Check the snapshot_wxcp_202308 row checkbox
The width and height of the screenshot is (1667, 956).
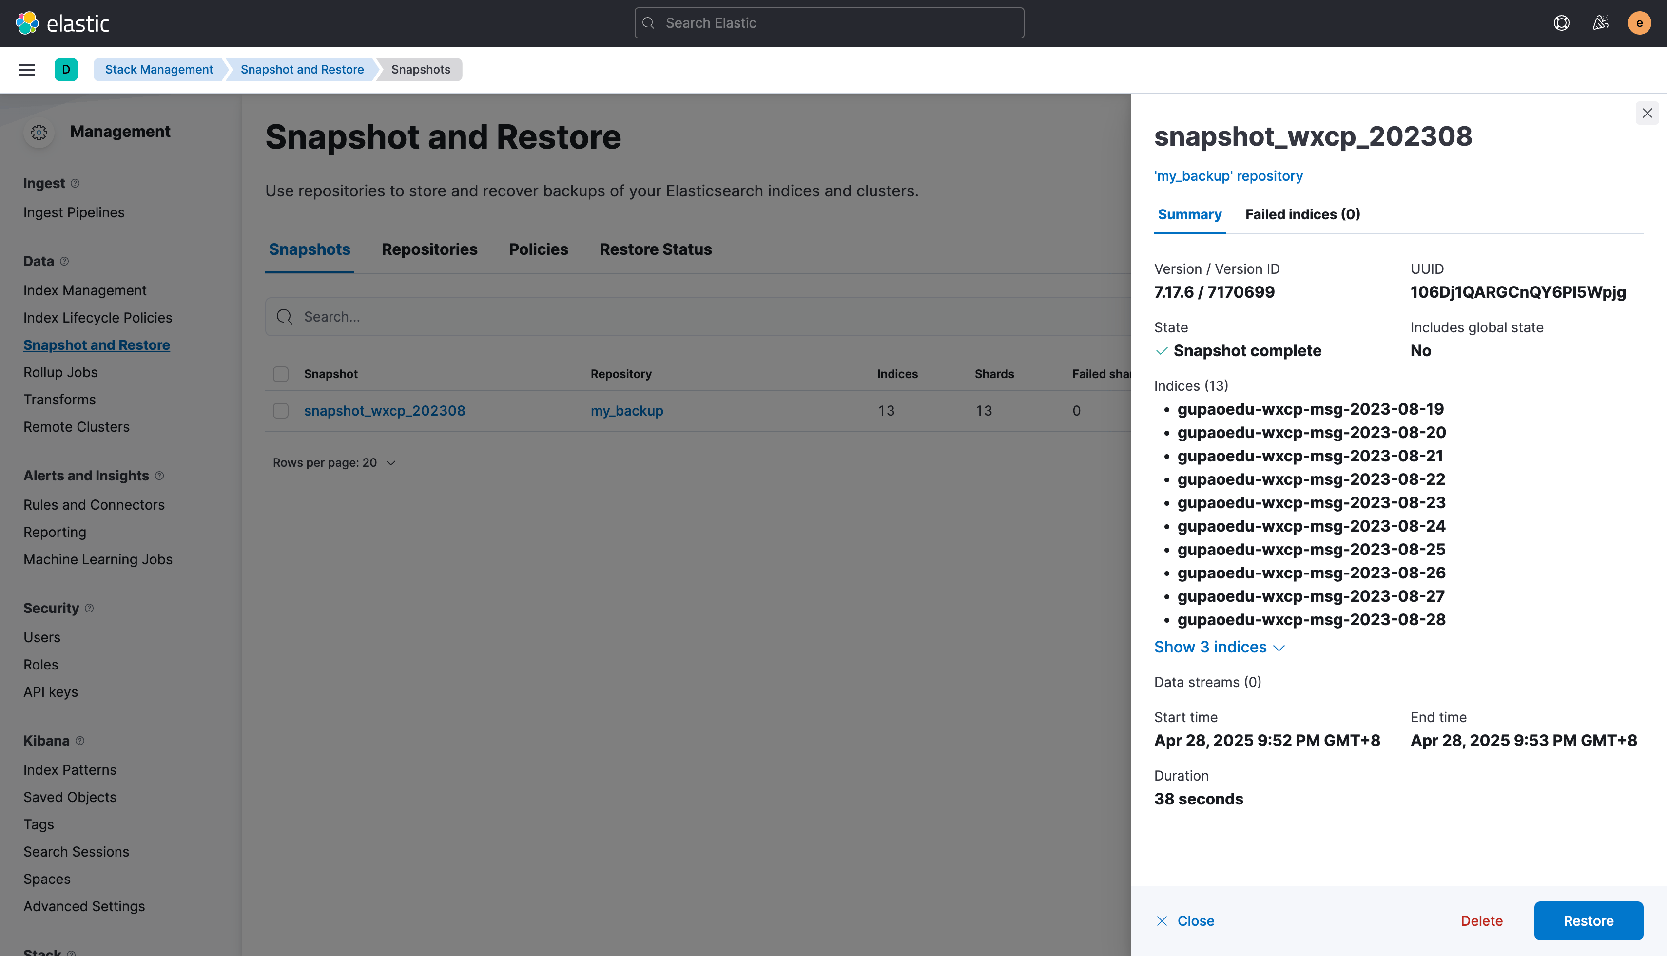280,411
